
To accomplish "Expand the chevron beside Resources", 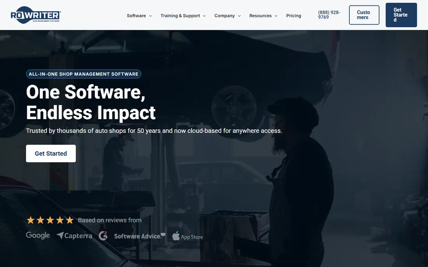I will coord(276,16).
